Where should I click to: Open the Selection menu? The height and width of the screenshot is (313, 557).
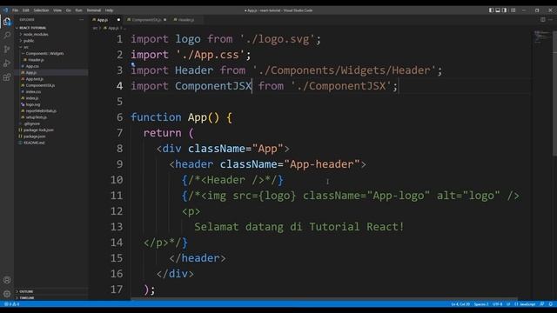click(41, 10)
